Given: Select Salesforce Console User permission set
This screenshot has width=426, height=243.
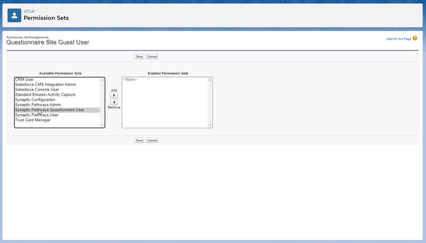Looking at the screenshot, I should (x=57, y=90).
